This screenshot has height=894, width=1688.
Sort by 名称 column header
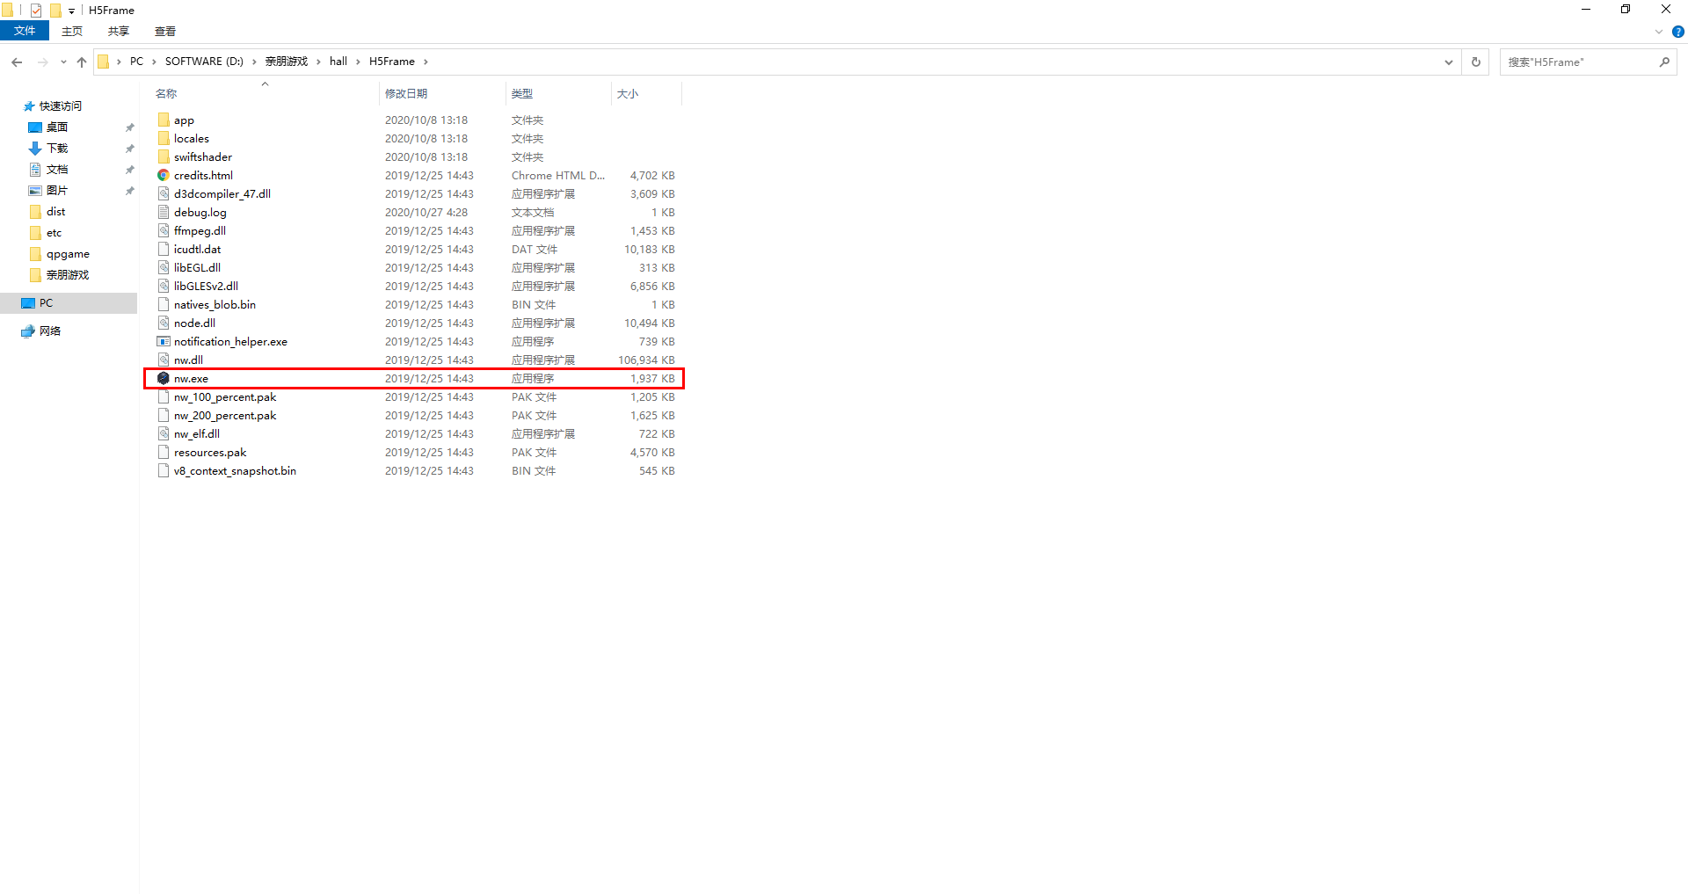point(264,93)
